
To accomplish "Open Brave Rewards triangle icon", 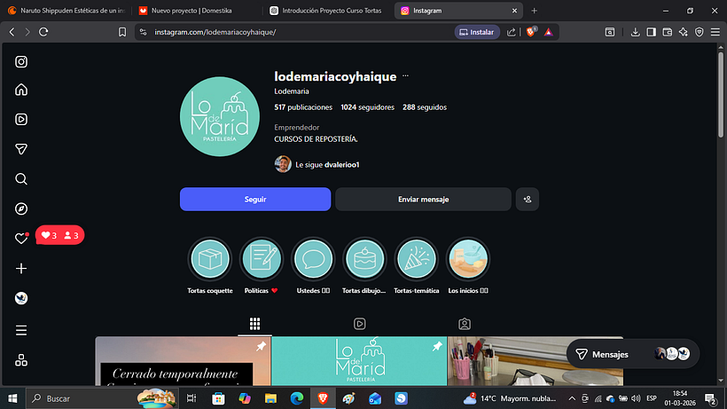I will click(549, 32).
